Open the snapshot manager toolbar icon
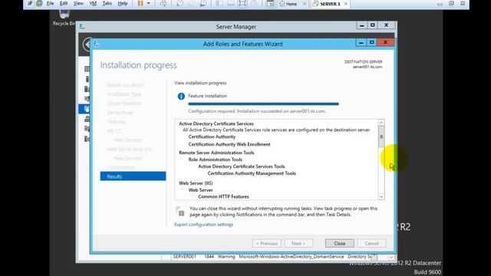 click(x=203, y=3)
